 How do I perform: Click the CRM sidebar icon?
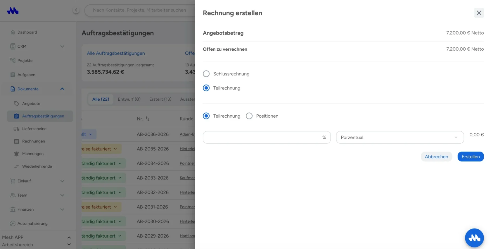pos(13,46)
